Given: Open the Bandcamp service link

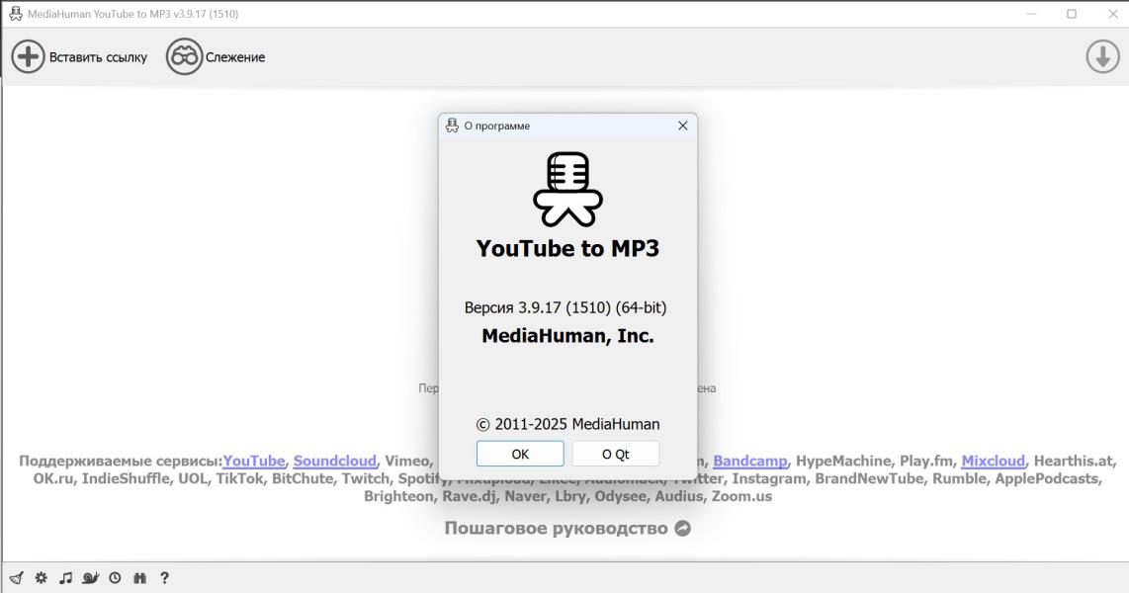Looking at the screenshot, I should tap(750, 461).
